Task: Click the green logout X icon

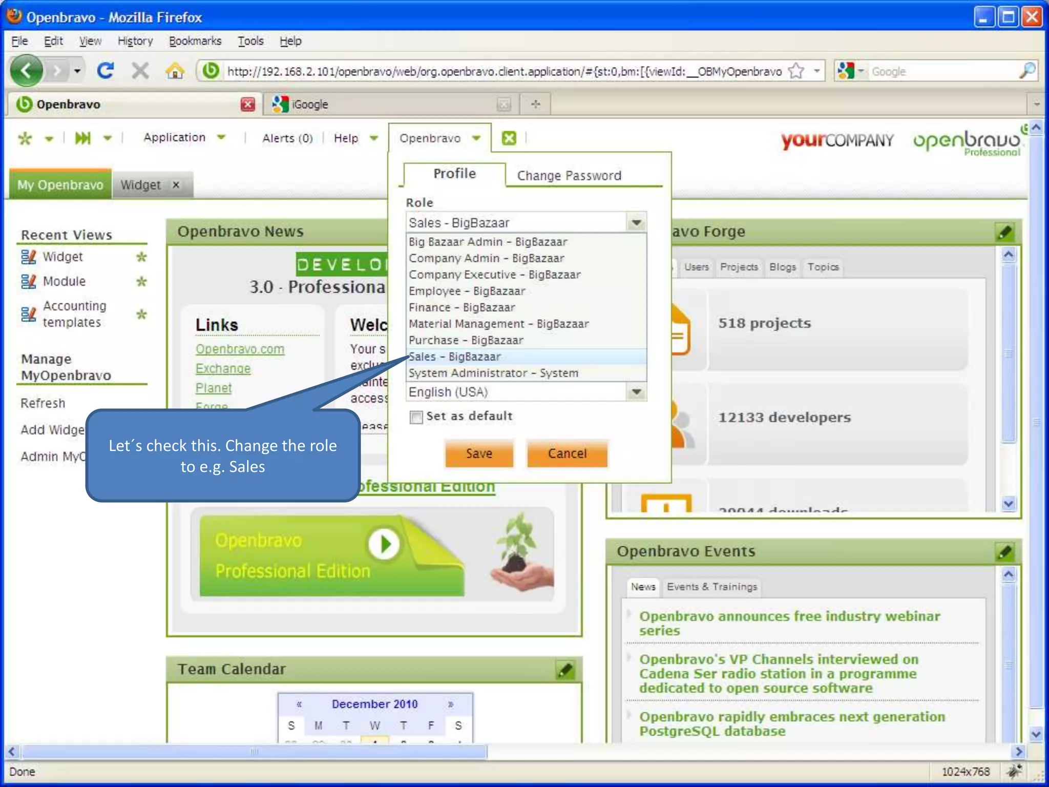Action: pos(509,138)
